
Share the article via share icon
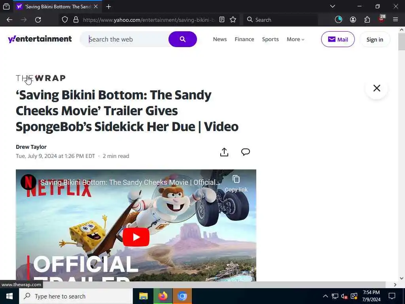[x=224, y=152]
